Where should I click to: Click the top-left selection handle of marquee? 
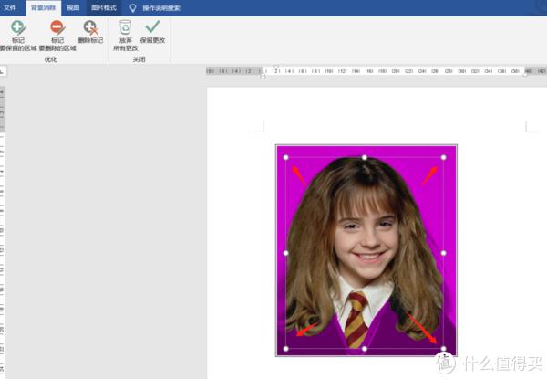tap(285, 158)
